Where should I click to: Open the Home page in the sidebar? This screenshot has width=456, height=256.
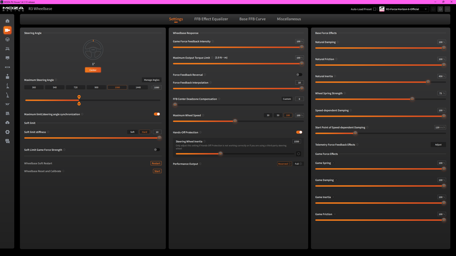pos(8,21)
